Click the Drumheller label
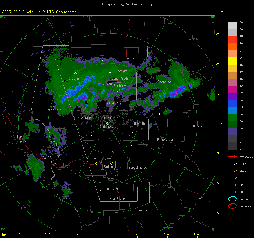This screenshot has width=254, height=238. point(165,140)
